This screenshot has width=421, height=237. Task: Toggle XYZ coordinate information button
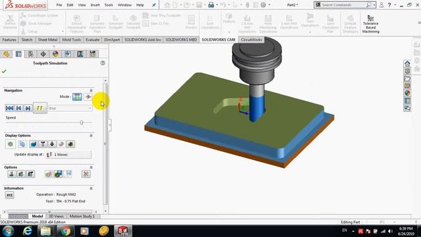tap(9, 195)
